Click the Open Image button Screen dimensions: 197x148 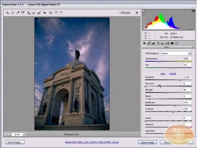(147, 142)
